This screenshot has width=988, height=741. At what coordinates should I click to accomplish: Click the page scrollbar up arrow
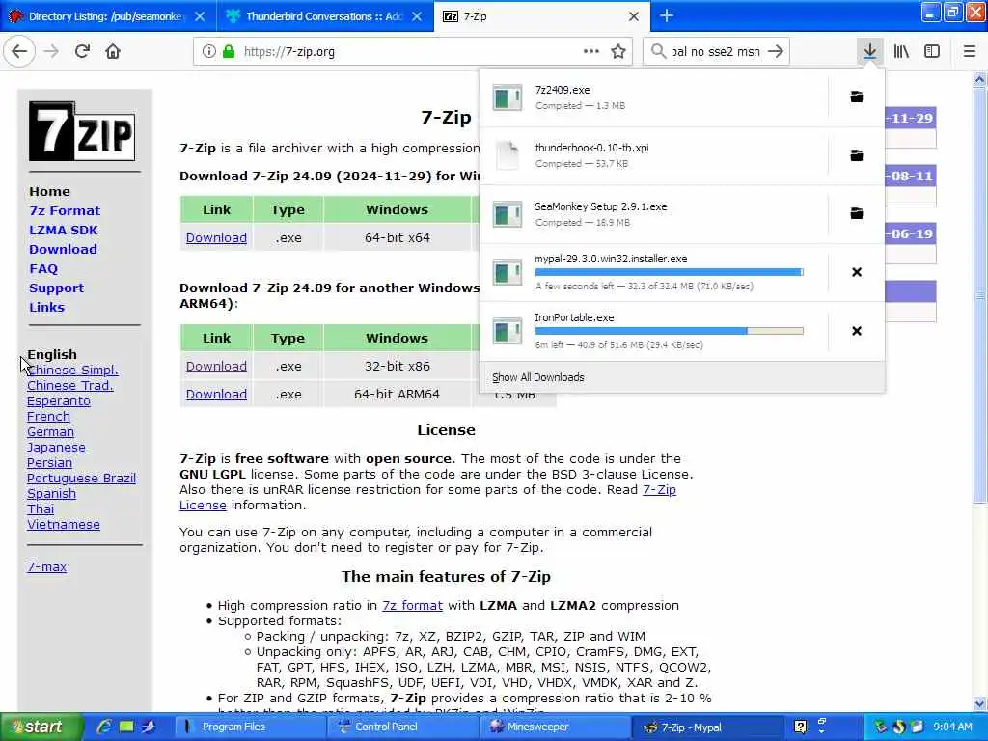click(979, 79)
